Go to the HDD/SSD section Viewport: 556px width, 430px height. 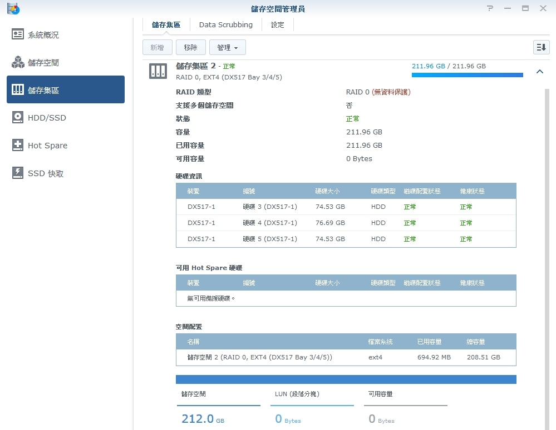[66, 117]
